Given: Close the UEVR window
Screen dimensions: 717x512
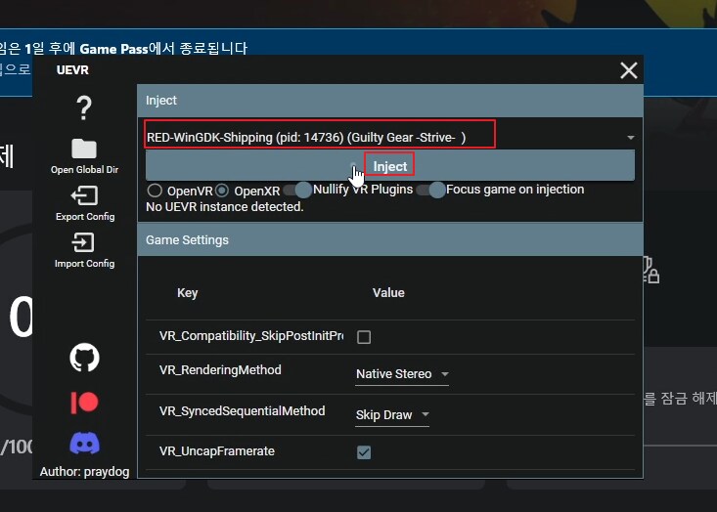Looking at the screenshot, I should pos(628,70).
